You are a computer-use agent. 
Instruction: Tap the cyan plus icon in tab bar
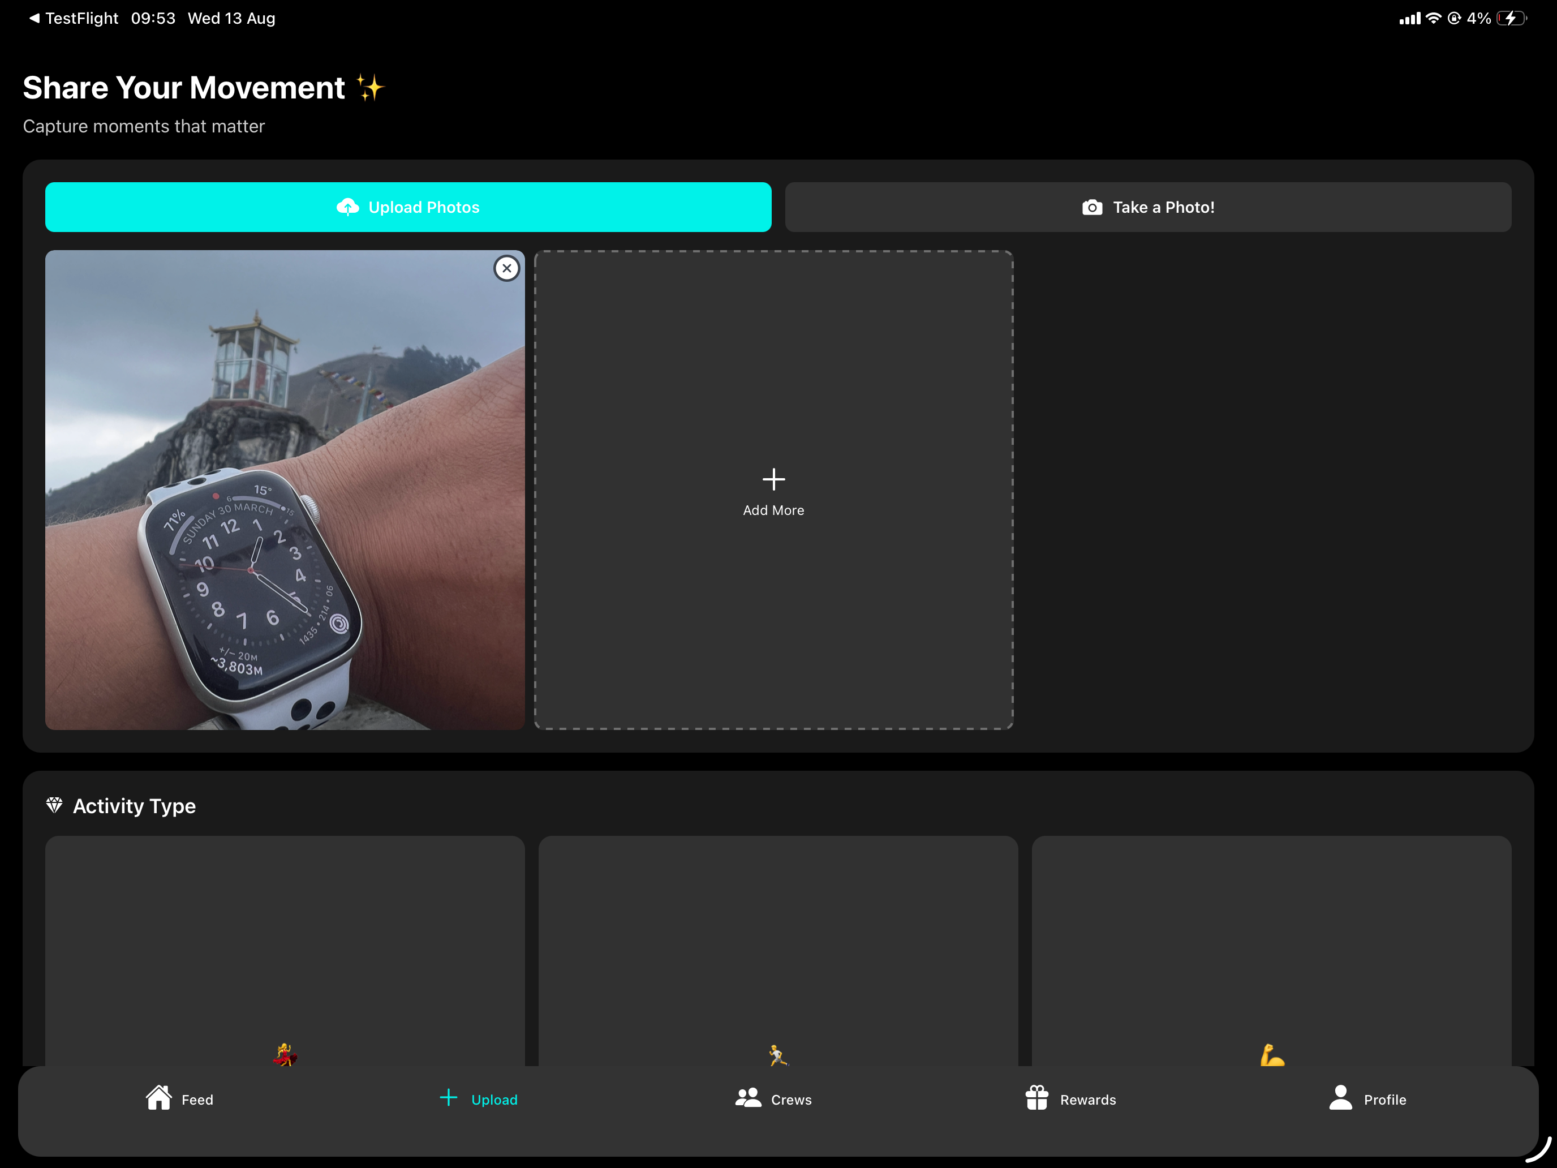point(449,1098)
